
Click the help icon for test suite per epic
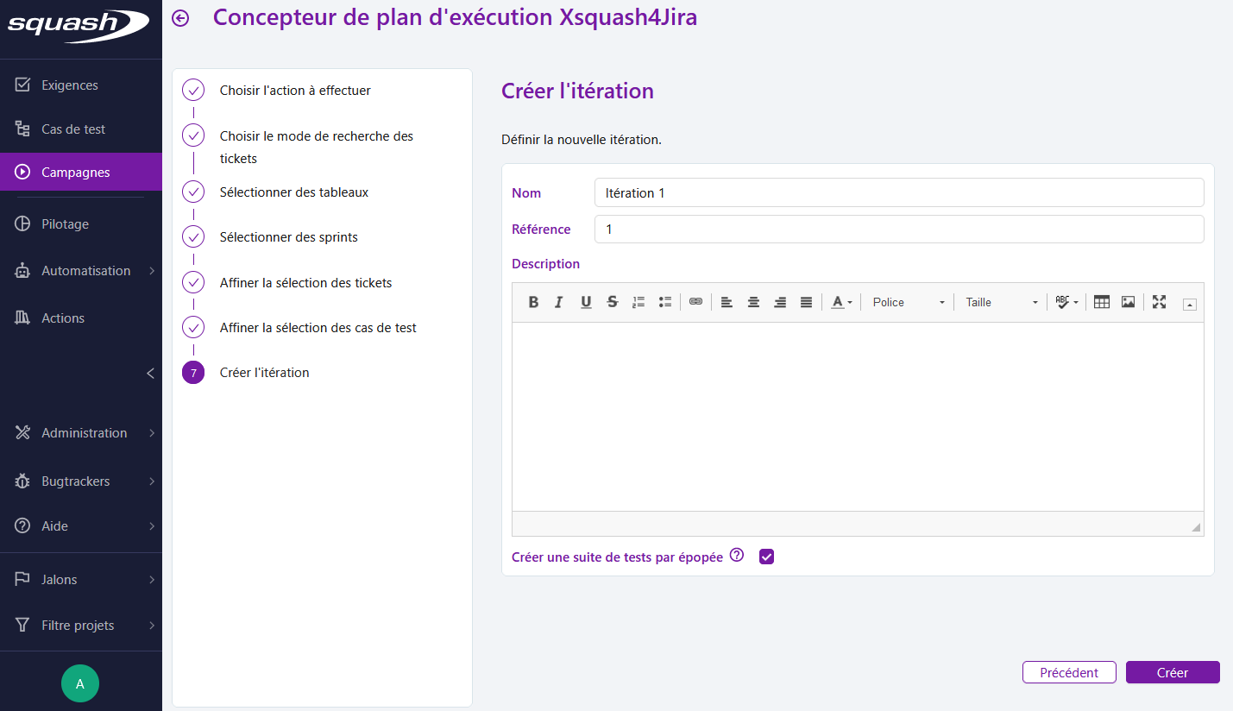[737, 556]
